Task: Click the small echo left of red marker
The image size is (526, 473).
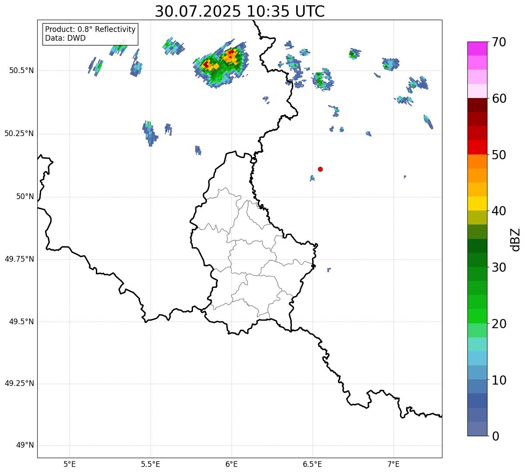Action: [312, 178]
